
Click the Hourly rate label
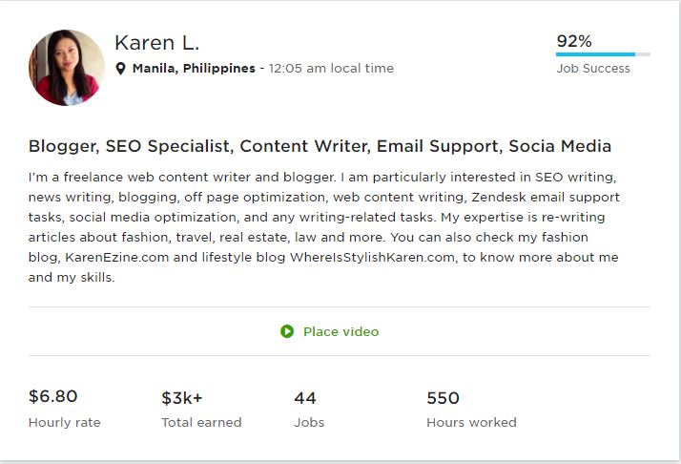(64, 422)
